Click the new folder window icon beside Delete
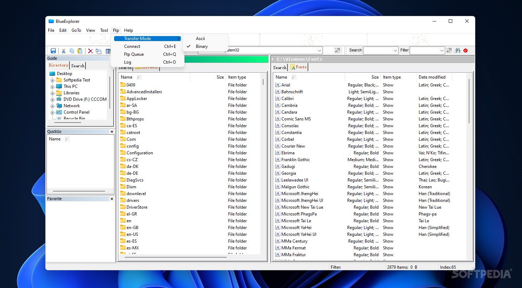 (99, 51)
